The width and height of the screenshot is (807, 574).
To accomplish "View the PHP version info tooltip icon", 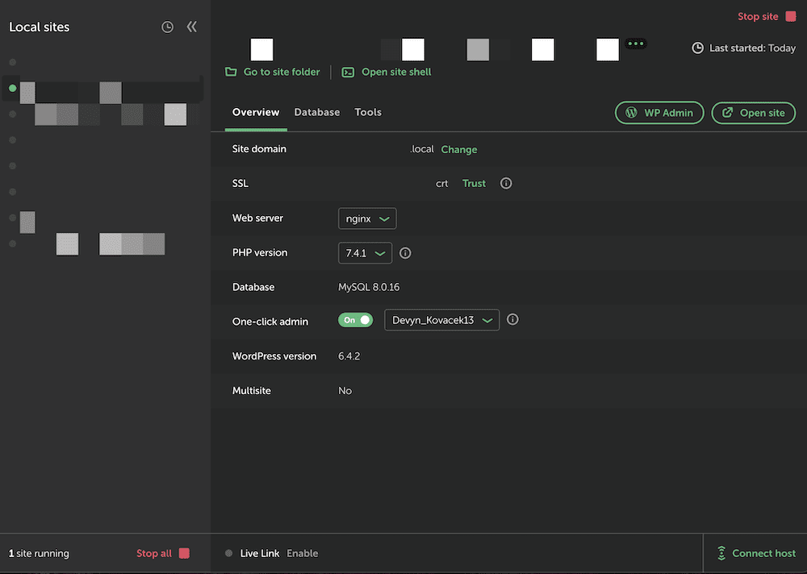I will pyautogui.click(x=404, y=252).
